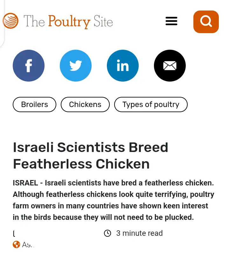Screen dimensions: 229x267
Task: Open the Types of poultry category
Action: click(x=151, y=105)
